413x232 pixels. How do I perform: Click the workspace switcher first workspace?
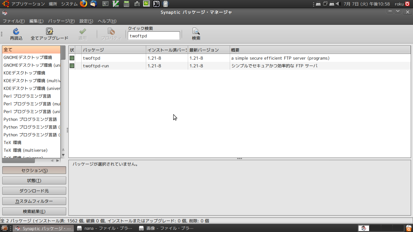point(364,228)
